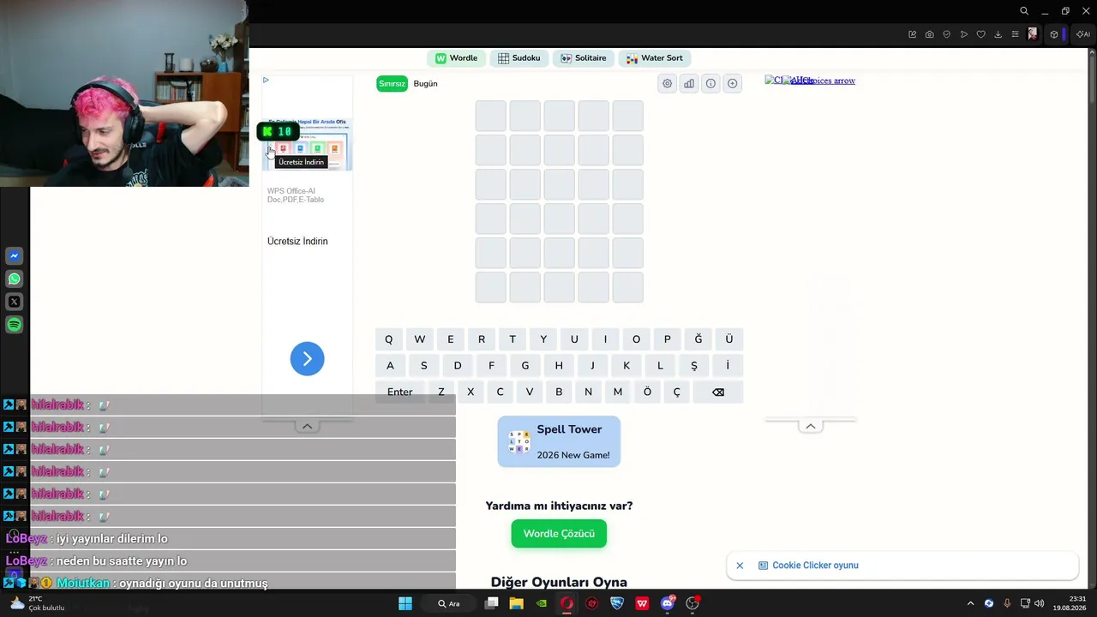Open Discord from the taskbar
The width and height of the screenshot is (1097, 617).
(668, 603)
